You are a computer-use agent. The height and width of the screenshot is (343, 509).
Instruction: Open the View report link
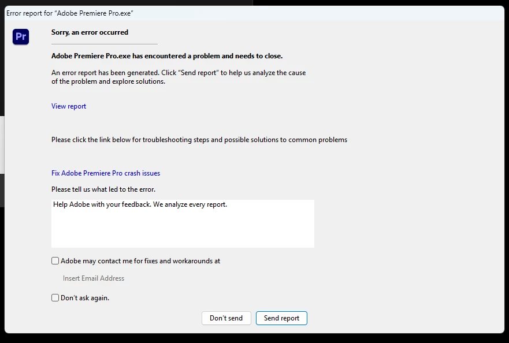click(x=69, y=106)
